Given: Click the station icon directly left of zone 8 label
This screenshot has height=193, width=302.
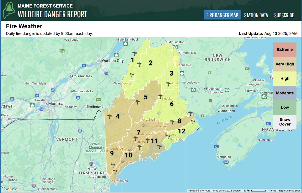Looking at the screenshot, I should (x=172, y=122).
